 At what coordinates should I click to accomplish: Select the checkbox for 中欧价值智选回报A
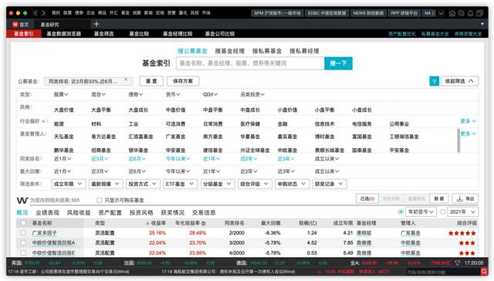23,243
